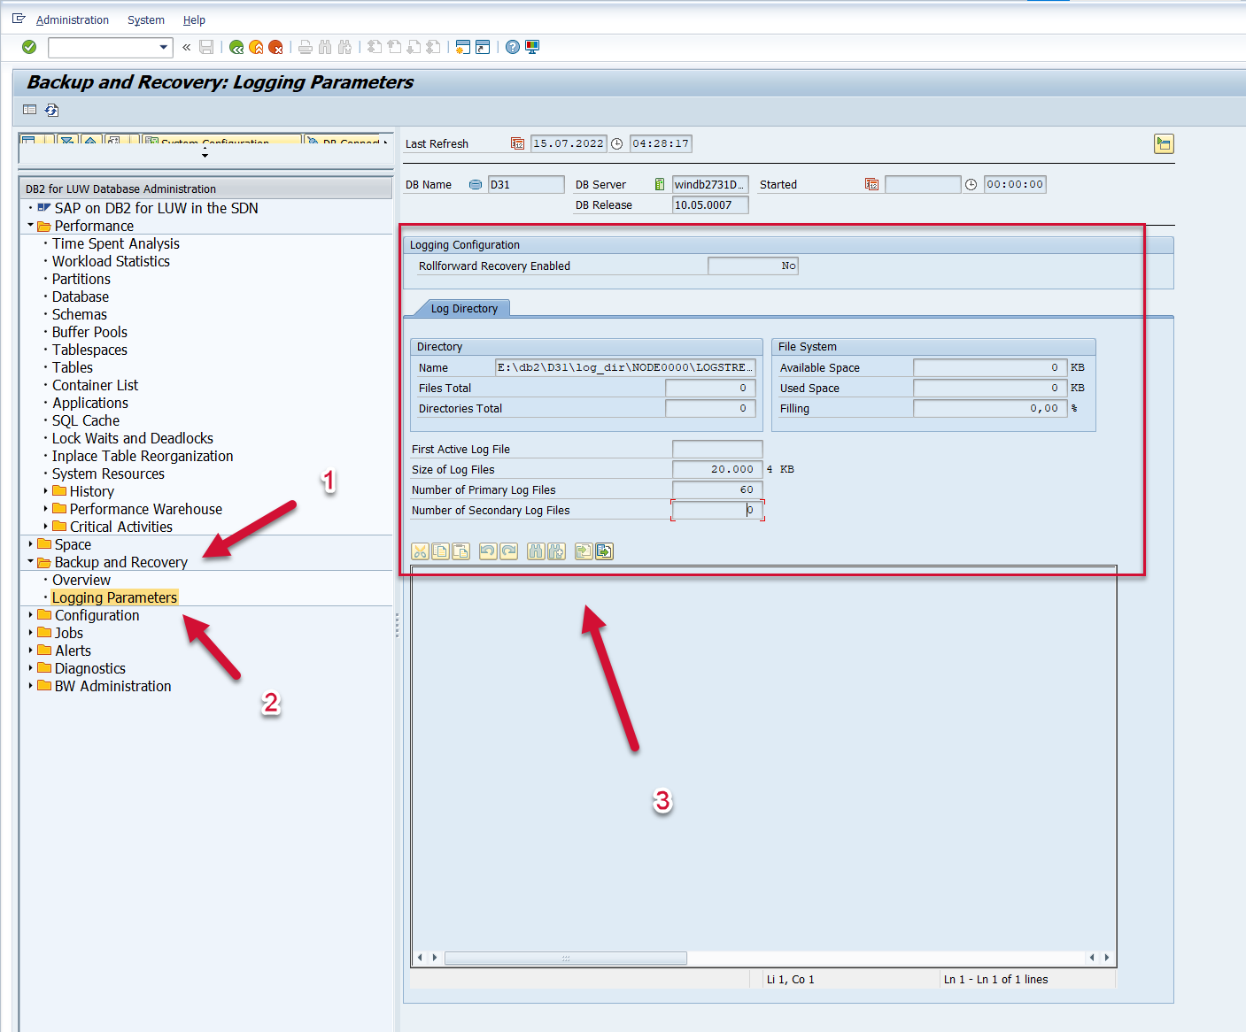Expand the Configuration folder
This screenshot has height=1032, width=1246.
point(30,615)
